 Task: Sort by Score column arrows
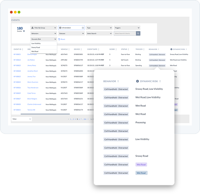click(x=116, y=49)
